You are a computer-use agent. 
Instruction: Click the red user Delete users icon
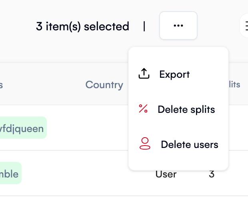[x=145, y=144]
